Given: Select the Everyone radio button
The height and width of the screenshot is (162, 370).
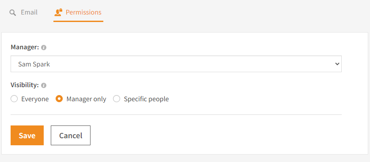Looking at the screenshot, I should click(14, 99).
